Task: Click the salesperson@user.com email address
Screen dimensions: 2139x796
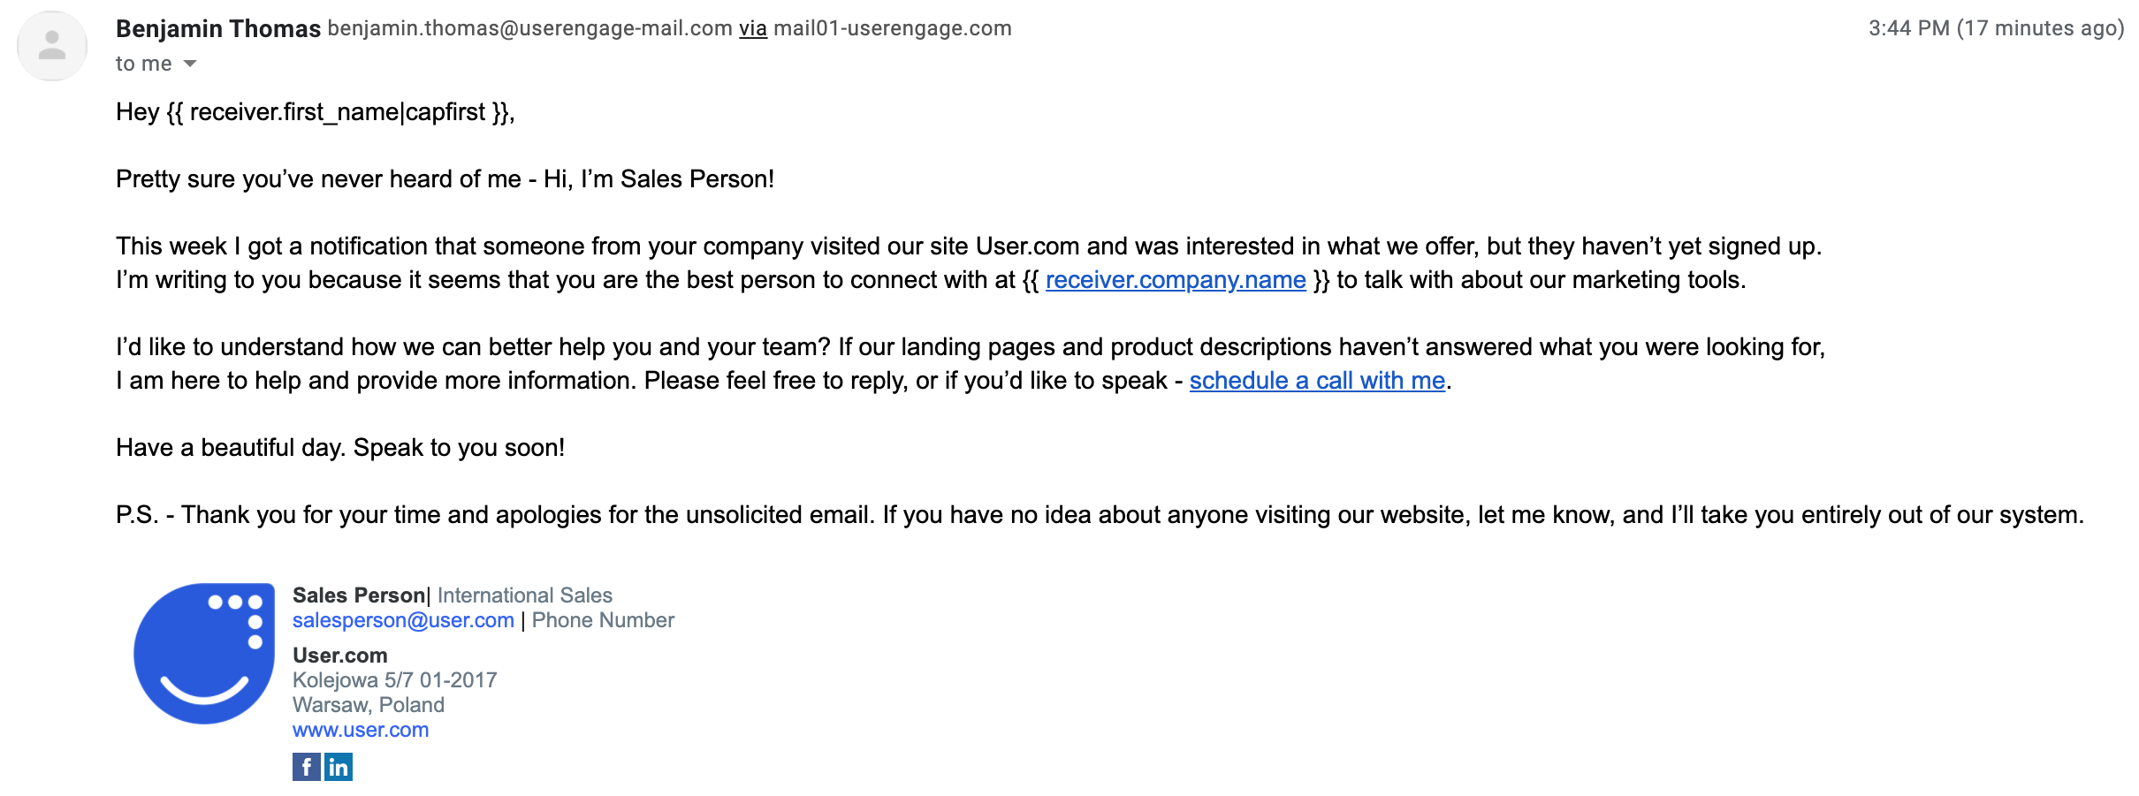Action: [x=403, y=620]
